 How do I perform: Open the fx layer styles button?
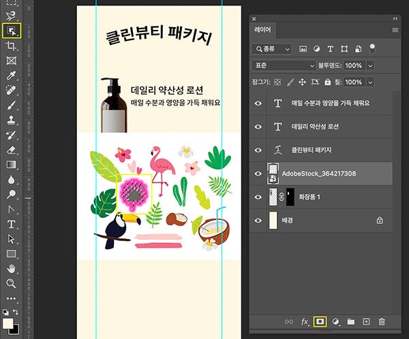click(x=305, y=321)
